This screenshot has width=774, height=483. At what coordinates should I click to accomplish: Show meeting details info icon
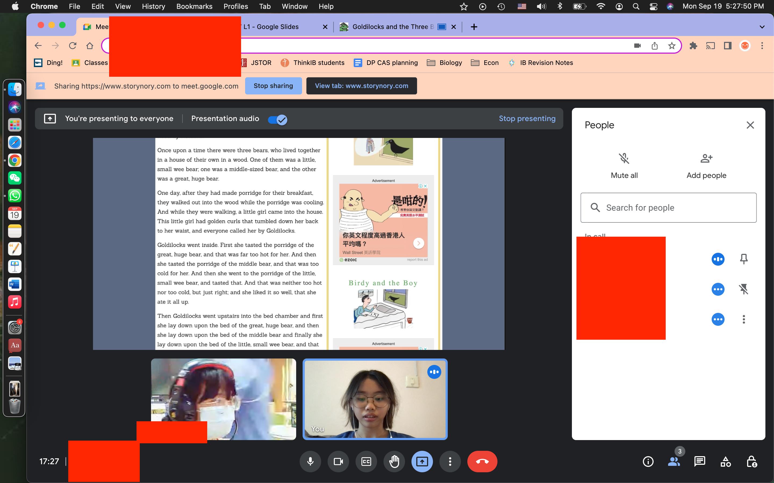click(x=648, y=461)
